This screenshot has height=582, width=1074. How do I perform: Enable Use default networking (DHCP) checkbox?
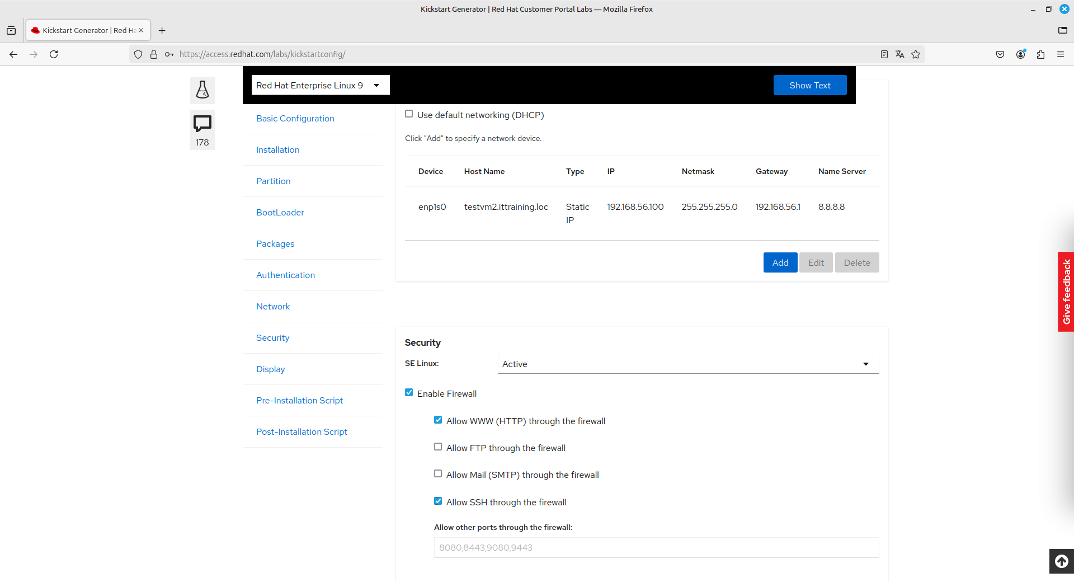pos(409,114)
